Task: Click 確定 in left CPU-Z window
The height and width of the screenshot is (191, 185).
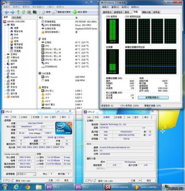Action: tap(66, 180)
